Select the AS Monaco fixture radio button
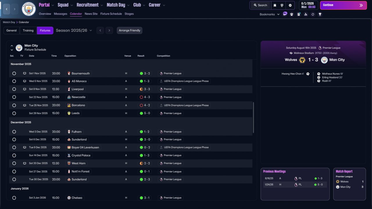Image resolution: width=372 pixels, height=209 pixels. 14,81
